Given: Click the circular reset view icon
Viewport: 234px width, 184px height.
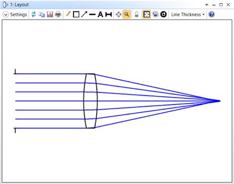Looking at the screenshot, I should (163, 14).
